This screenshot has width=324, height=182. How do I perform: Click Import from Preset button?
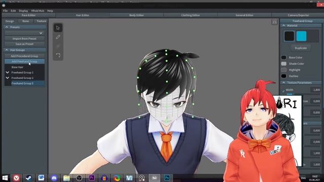[x=24, y=38]
